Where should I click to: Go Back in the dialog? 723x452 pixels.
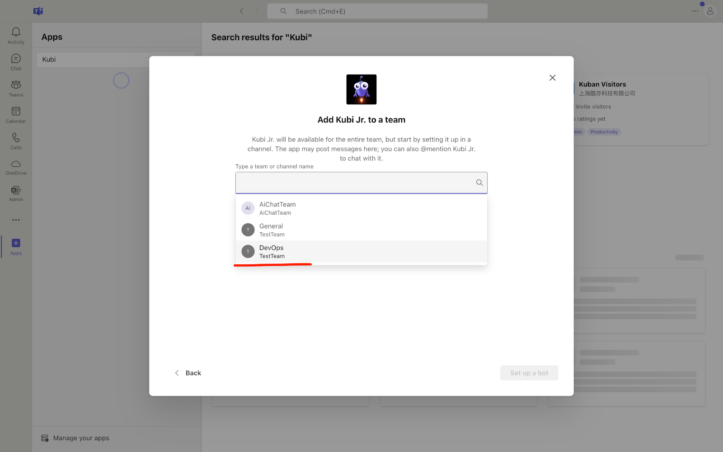(188, 373)
